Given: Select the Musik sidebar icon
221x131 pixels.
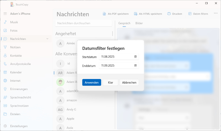Looking at the screenshot, I should (x=5, y=22).
